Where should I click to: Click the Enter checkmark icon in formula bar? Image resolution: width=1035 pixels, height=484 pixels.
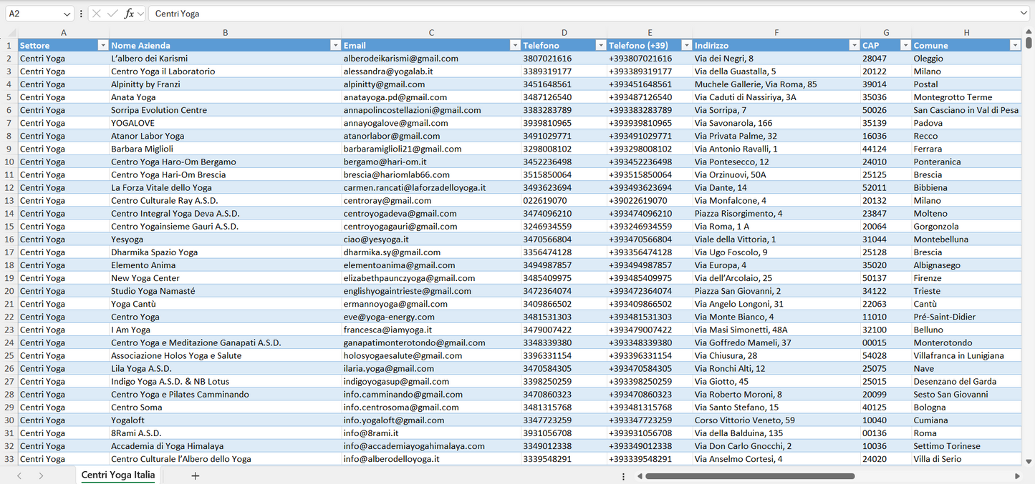[x=112, y=14]
